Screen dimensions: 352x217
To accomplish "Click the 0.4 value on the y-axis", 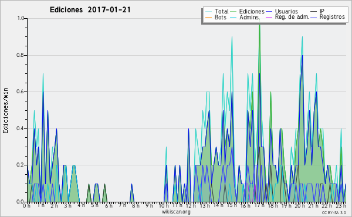I will (x=21, y=128).
